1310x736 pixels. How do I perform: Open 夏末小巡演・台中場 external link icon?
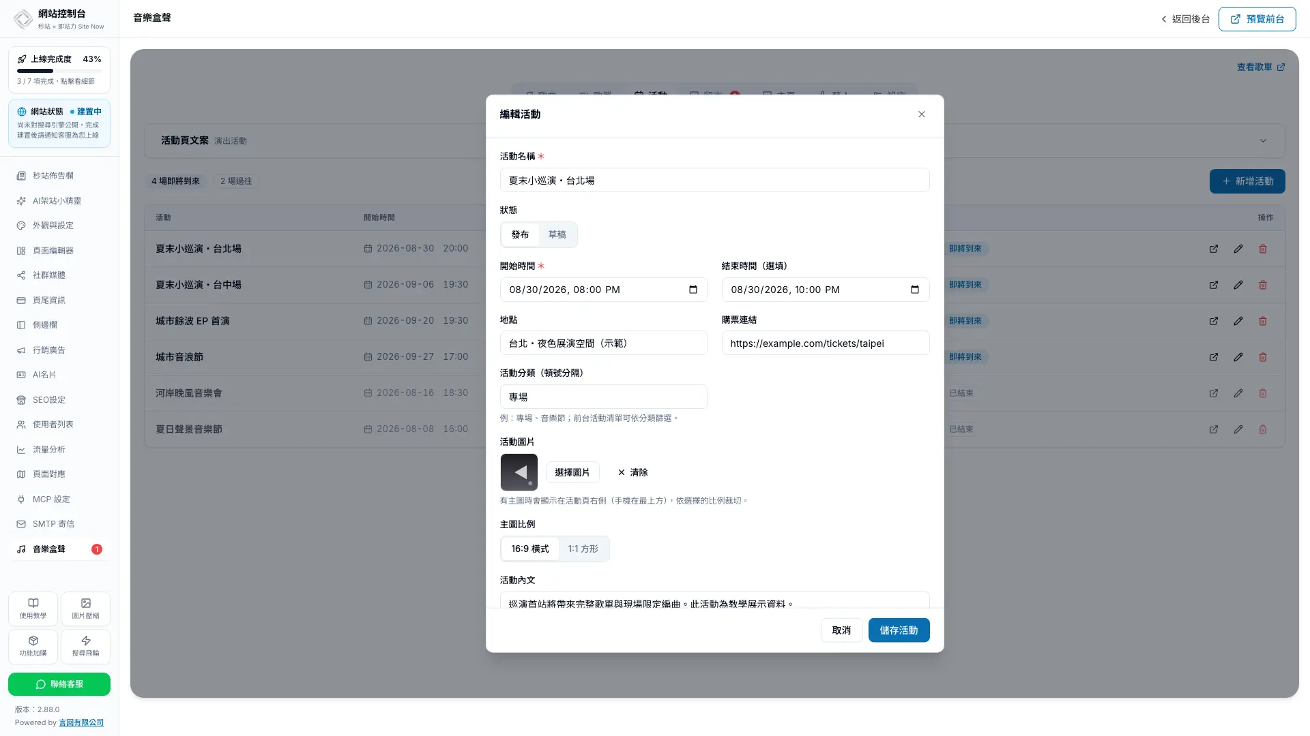click(1213, 285)
